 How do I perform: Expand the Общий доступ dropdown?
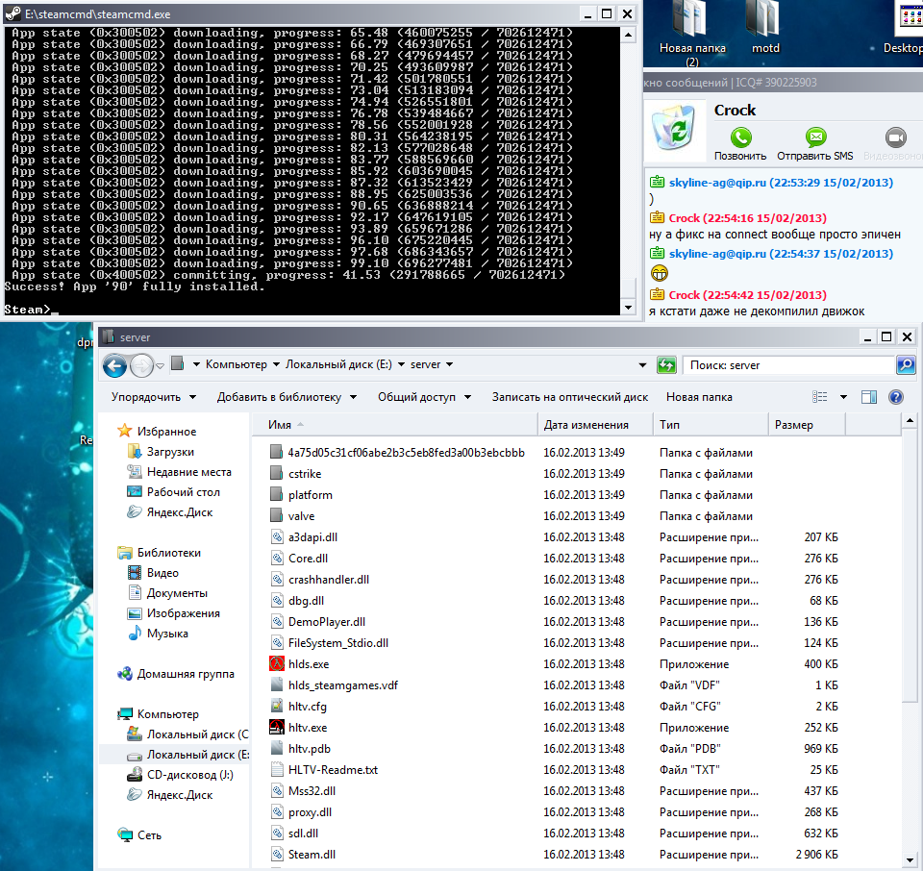pos(424,397)
